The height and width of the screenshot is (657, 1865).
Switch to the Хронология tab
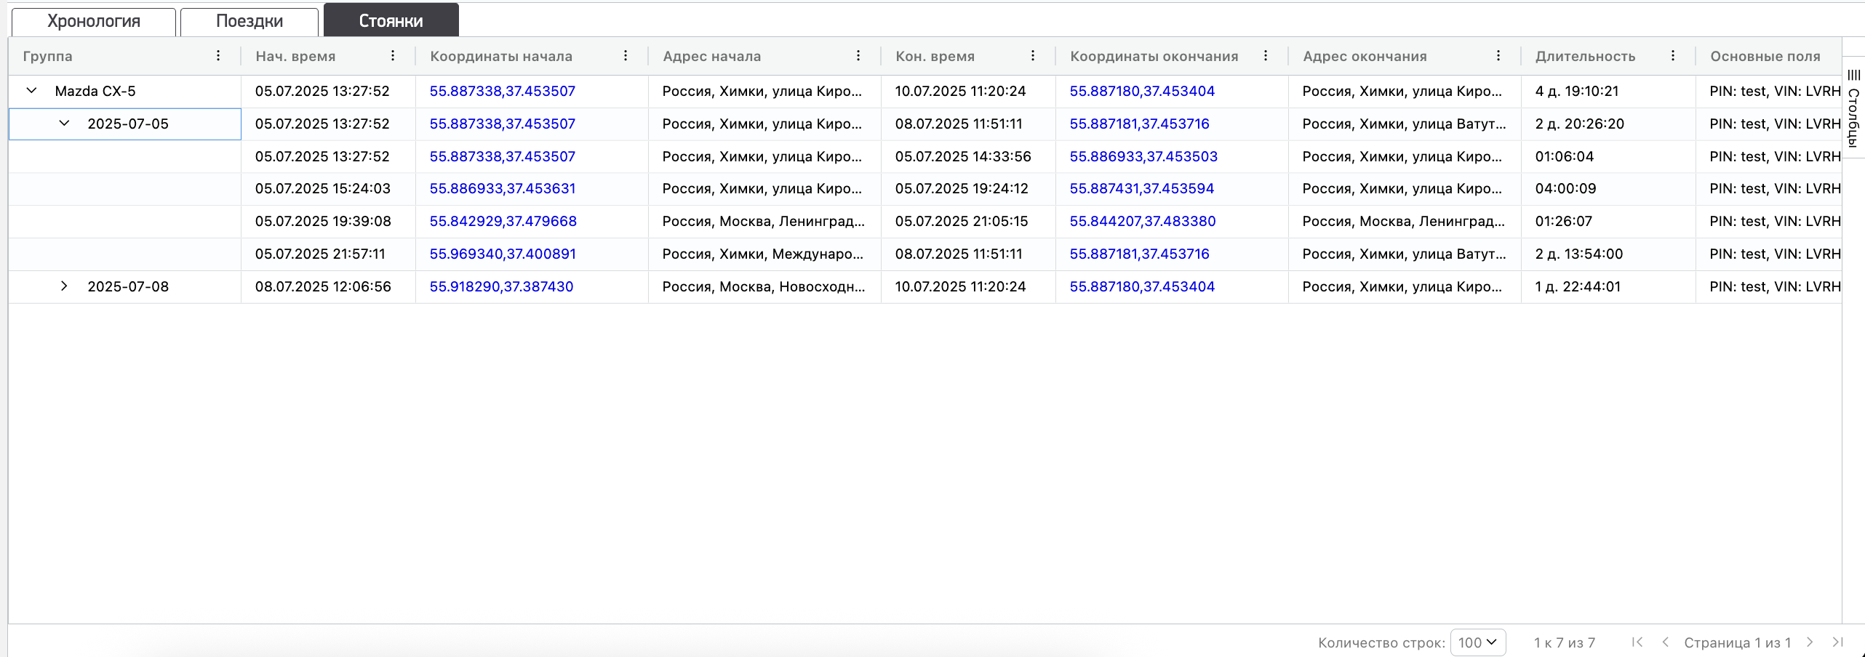(94, 21)
